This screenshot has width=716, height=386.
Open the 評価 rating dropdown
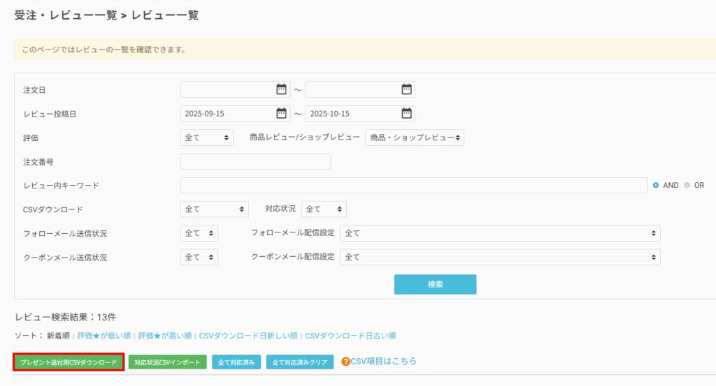pos(207,138)
